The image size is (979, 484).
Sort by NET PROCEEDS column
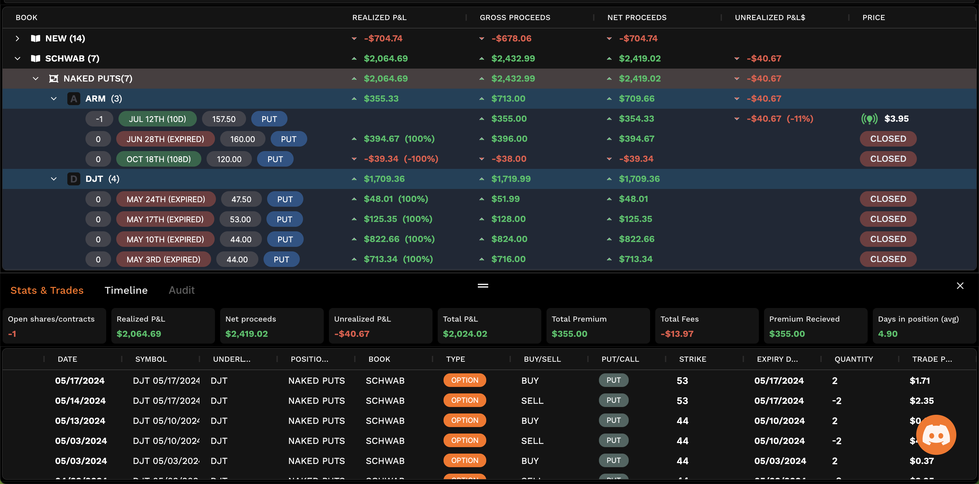(x=636, y=17)
